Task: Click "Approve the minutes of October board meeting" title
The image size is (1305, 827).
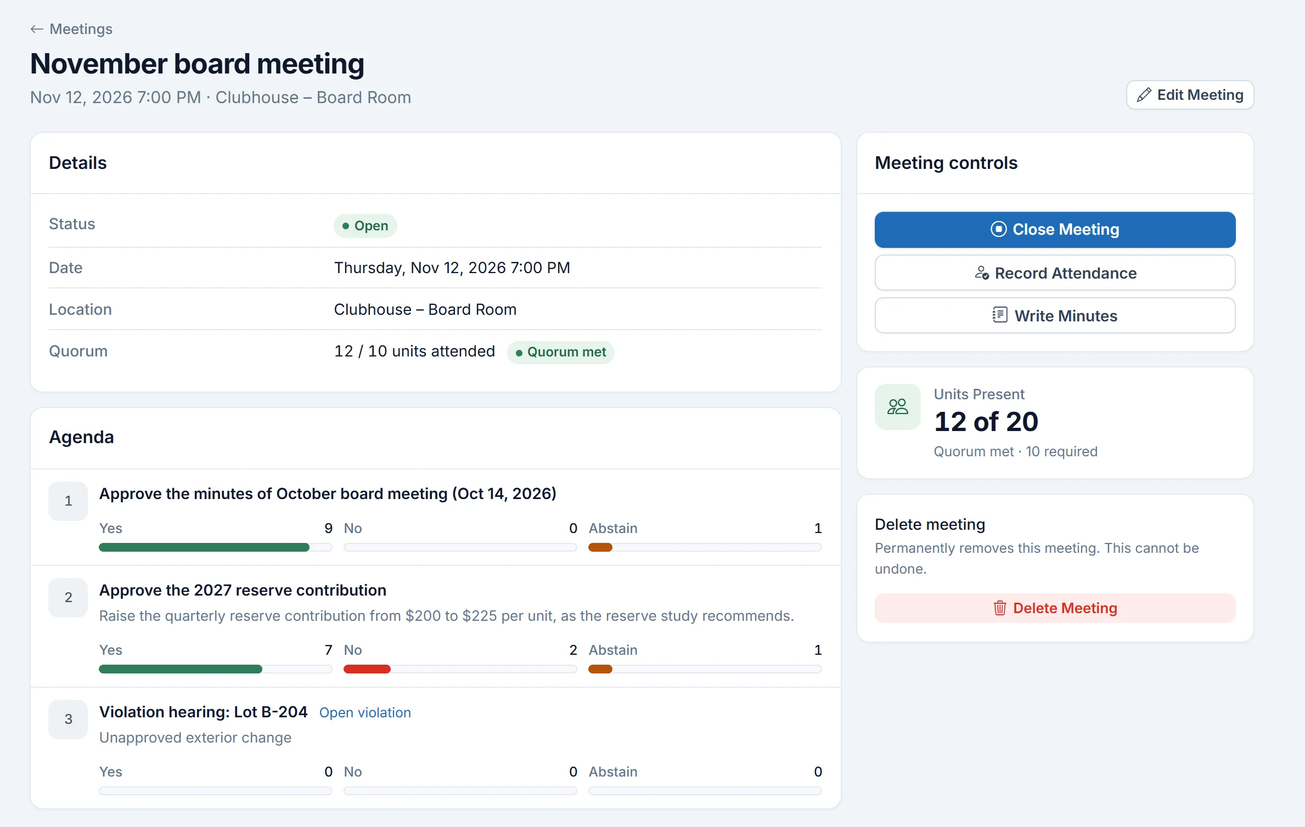Action: click(328, 494)
